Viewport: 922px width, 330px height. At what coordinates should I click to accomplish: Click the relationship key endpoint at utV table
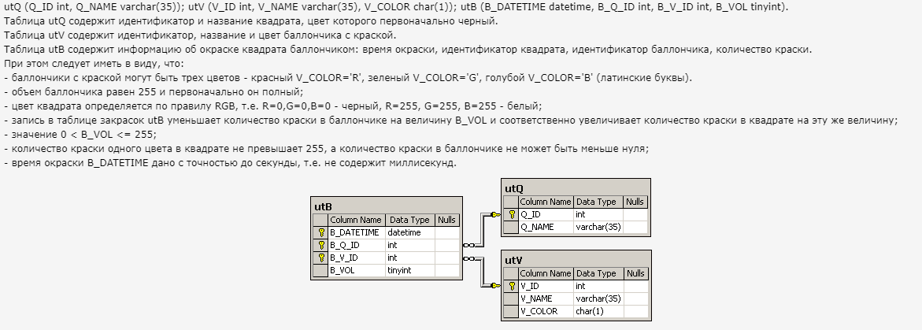coord(495,287)
